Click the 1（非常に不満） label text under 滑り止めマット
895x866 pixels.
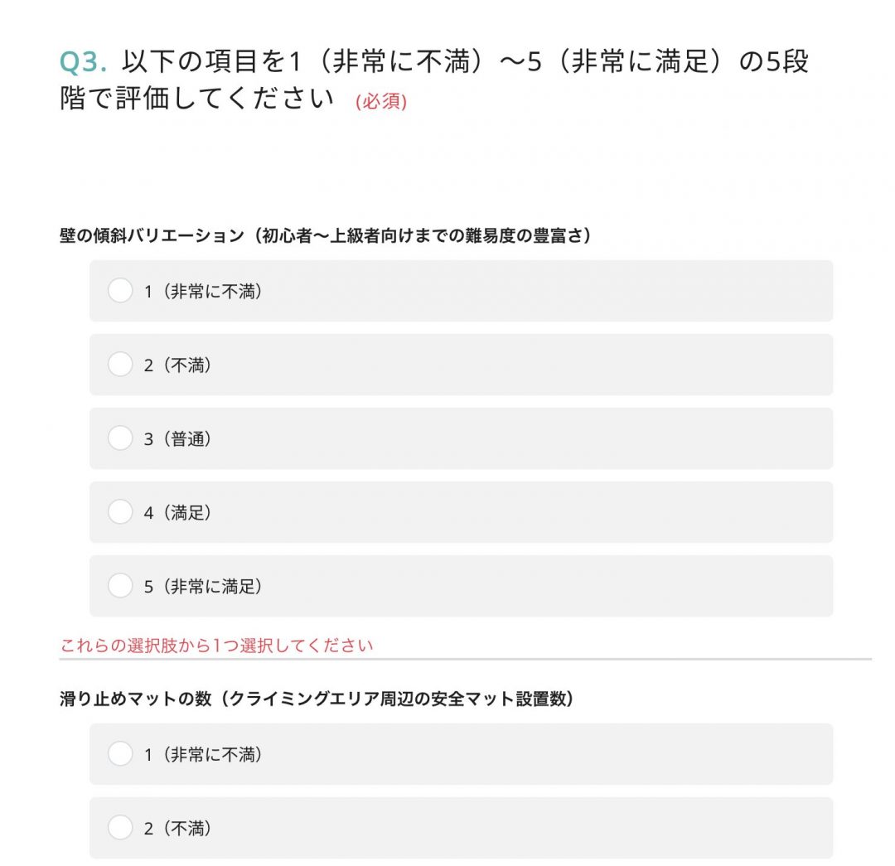[203, 755]
